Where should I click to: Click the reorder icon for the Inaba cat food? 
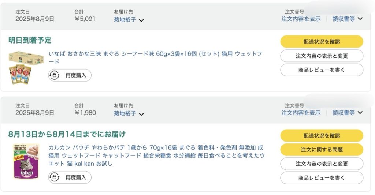[x=55, y=75]
